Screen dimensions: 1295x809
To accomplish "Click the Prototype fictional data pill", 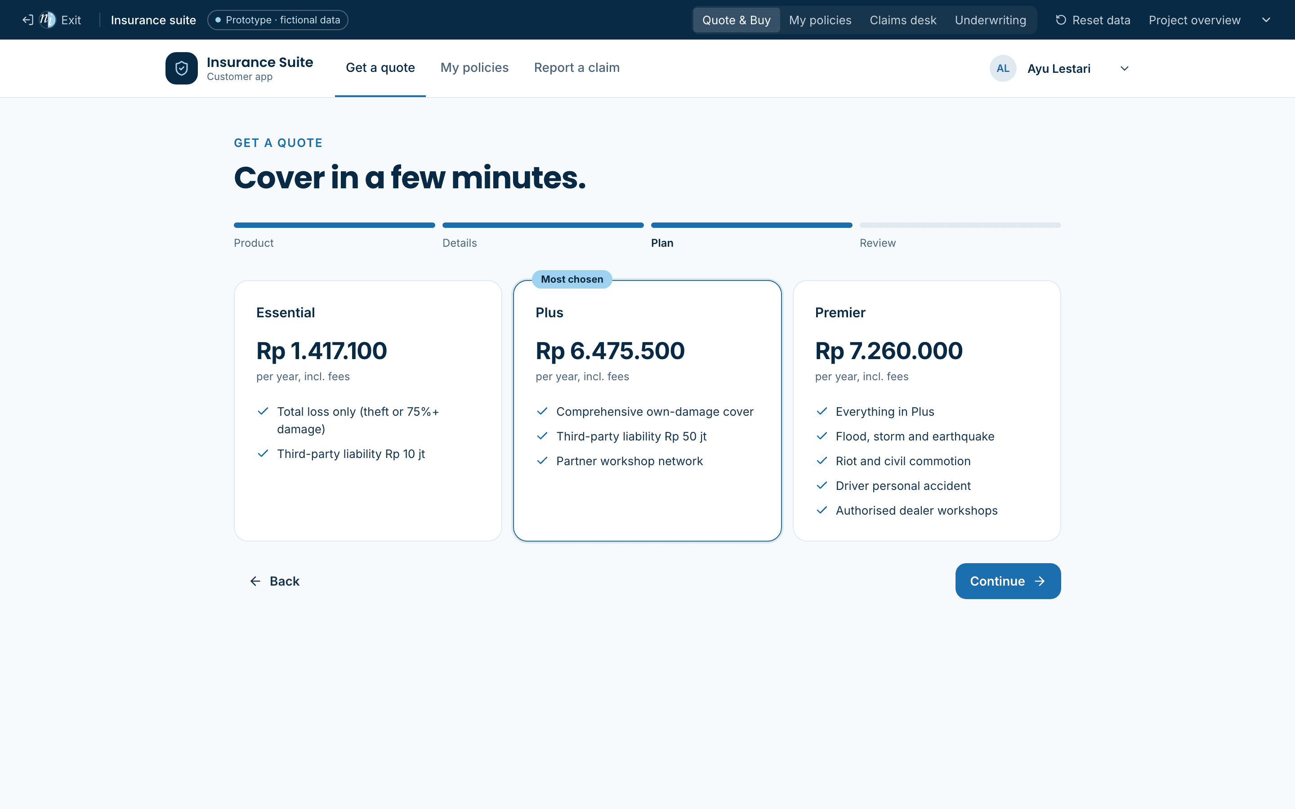I will [x=278, y=20].
